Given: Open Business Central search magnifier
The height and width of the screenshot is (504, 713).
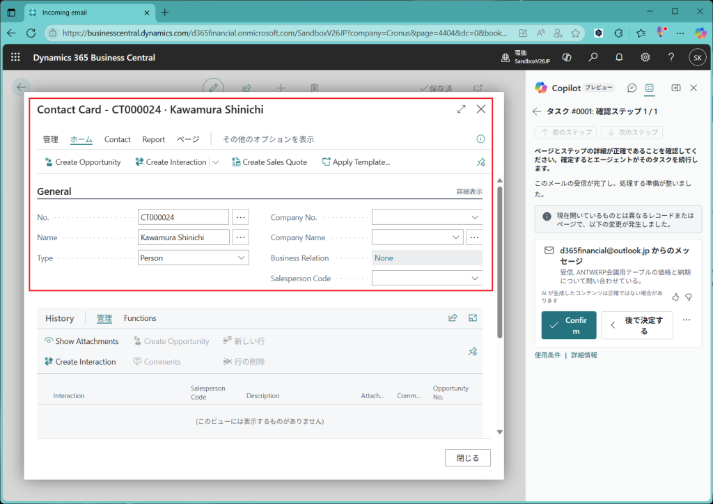Looking at the screenshot, I should 593,57.
